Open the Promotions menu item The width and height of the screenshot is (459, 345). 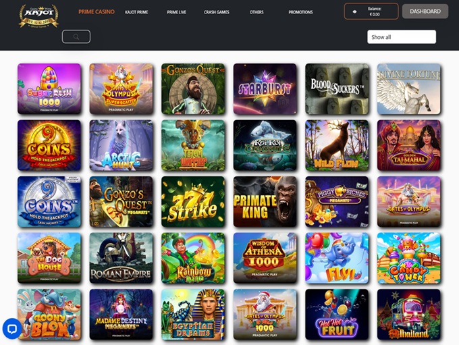[x=300, y=12]
